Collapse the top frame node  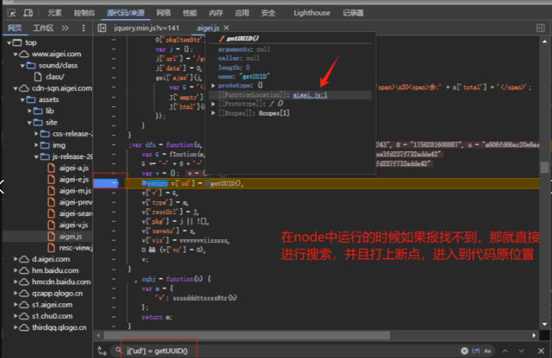(9, 43)
